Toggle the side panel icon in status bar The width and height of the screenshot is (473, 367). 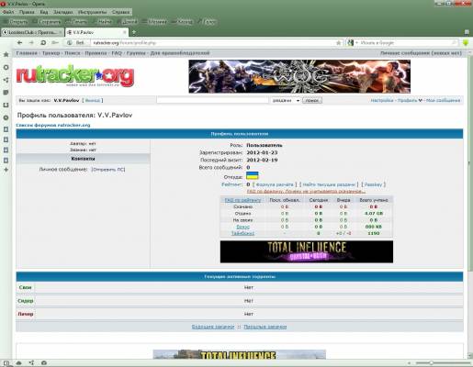(6, 362)
